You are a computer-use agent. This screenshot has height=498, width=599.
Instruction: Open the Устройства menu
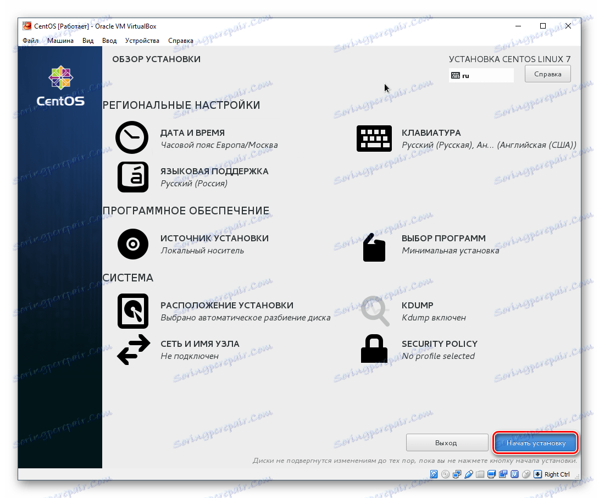pyautogui.click(x=143, y=40)
